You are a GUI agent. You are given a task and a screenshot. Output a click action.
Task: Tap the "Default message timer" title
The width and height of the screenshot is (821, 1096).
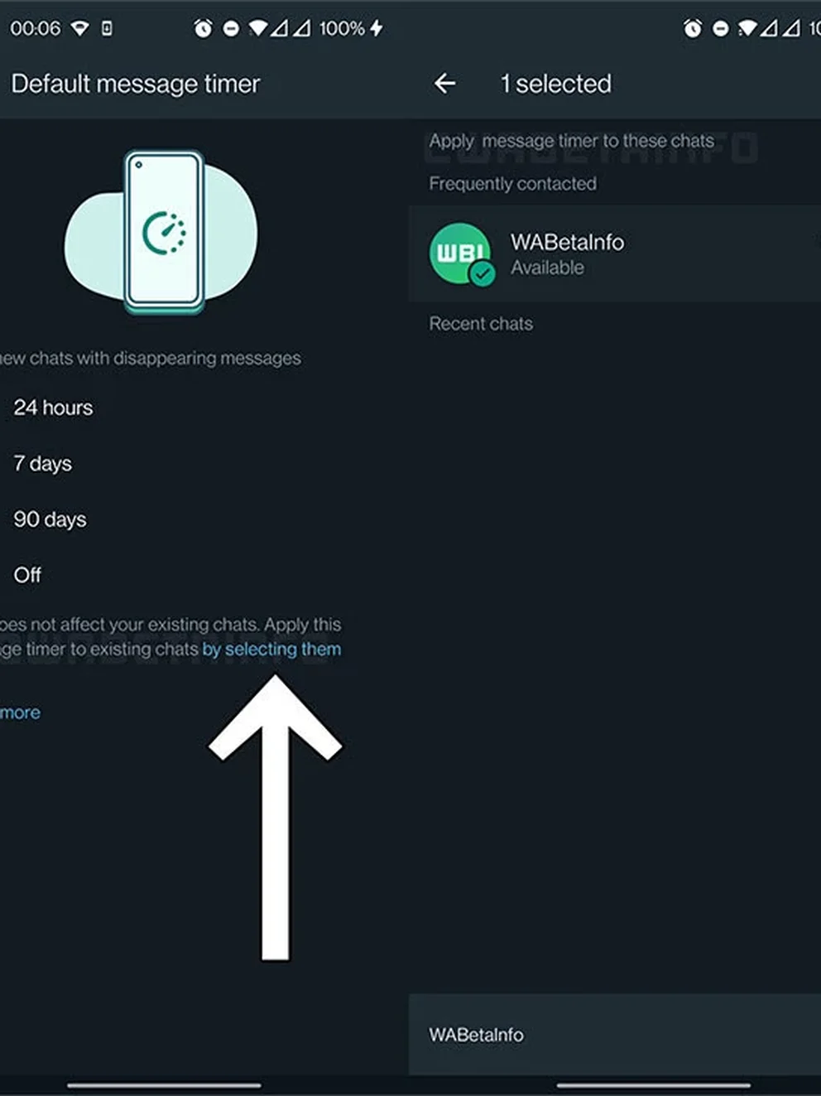136,84
